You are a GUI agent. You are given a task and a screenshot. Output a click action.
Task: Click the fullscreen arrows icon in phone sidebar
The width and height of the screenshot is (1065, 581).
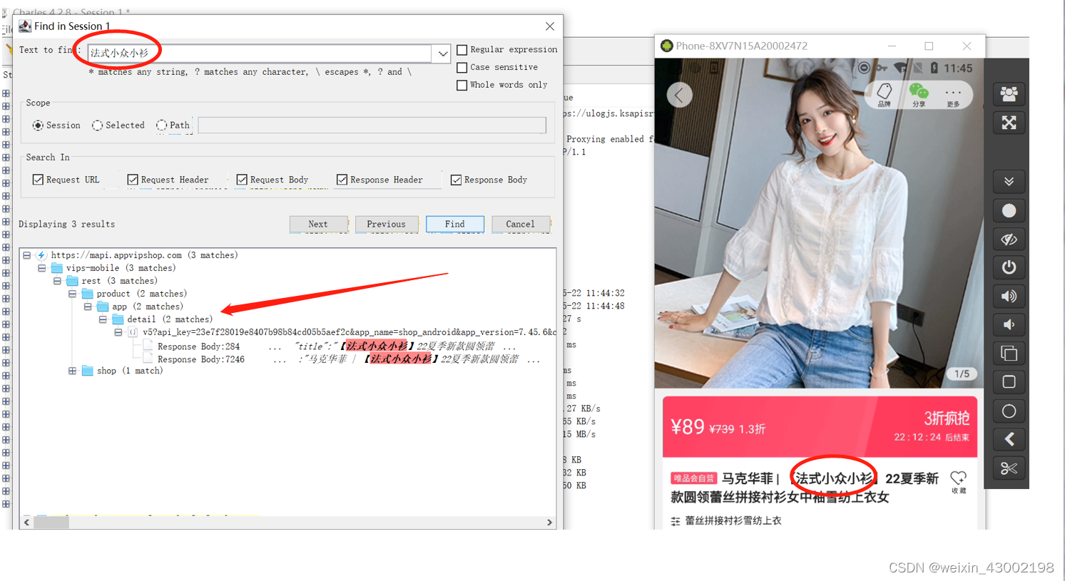click(1009, 123)
